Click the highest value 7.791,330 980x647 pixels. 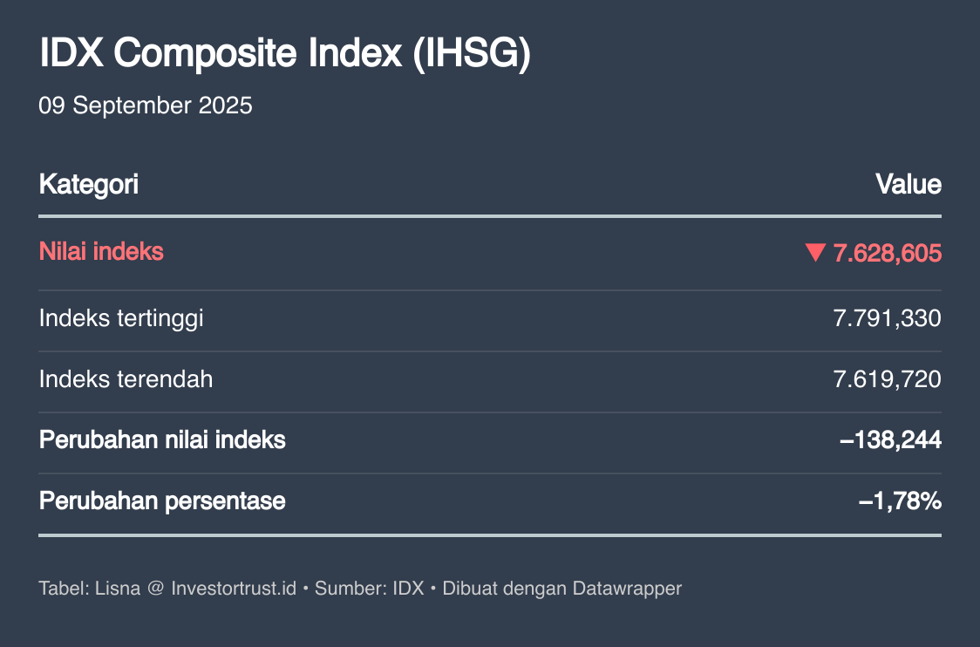click(x=887, y=319)
